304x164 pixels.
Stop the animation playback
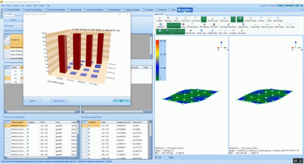(x=183, y=25)
